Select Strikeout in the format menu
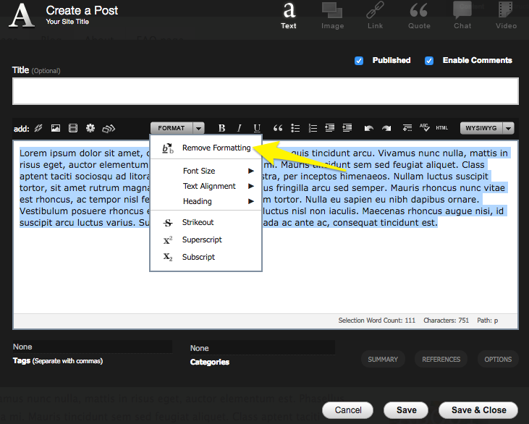Image resolution: width=529 pixels, height=424 pixels. pos(198,222)
